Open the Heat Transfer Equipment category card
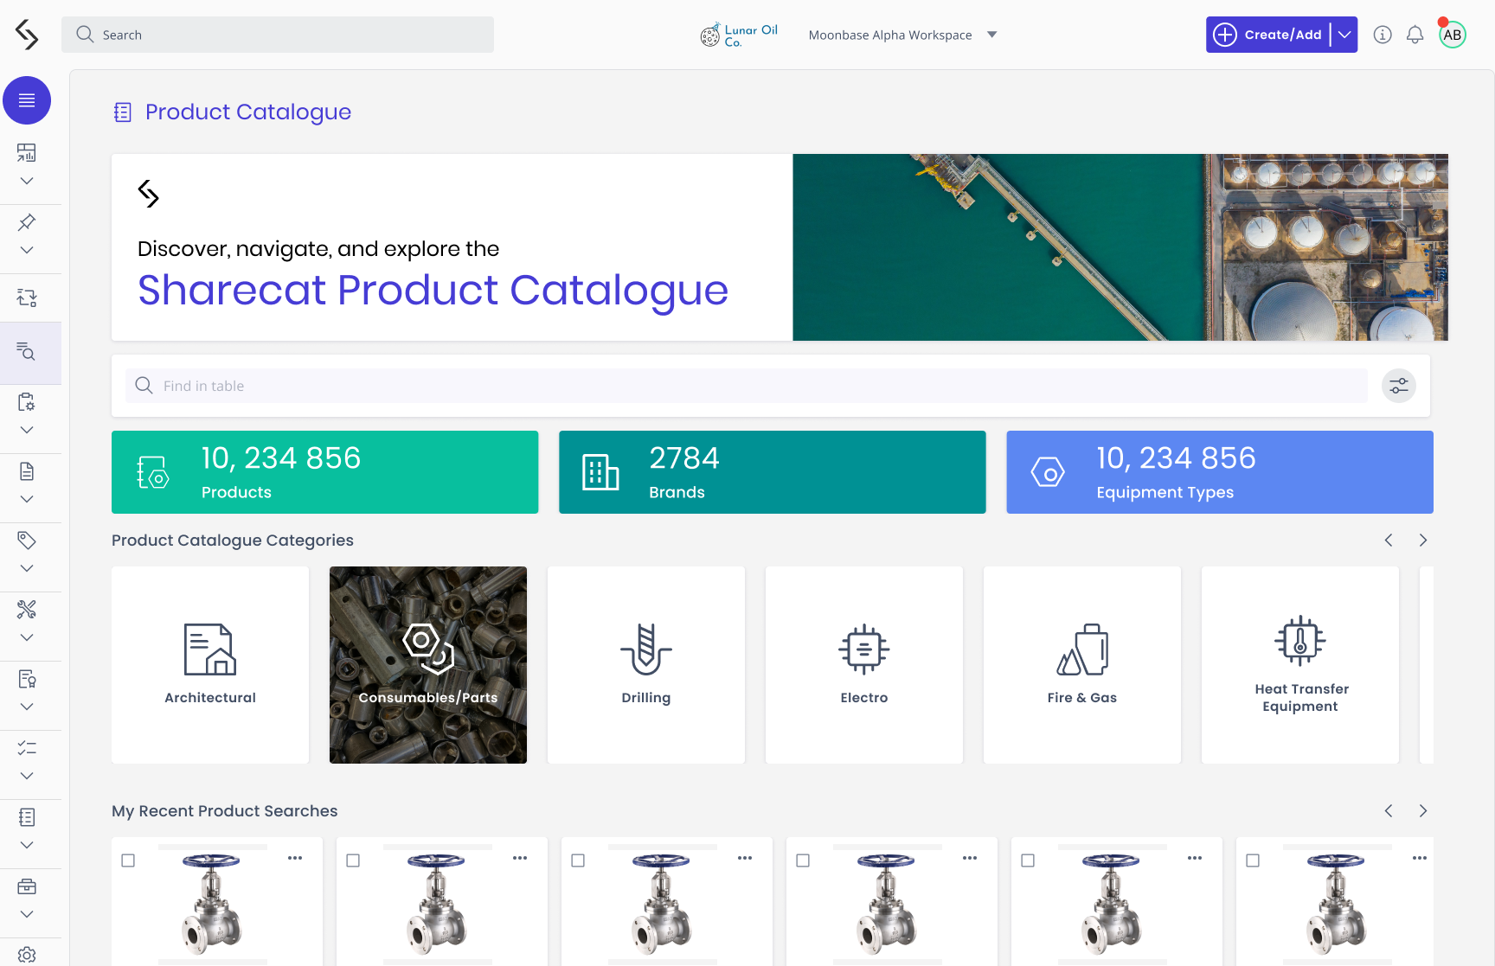The height and width of the screenshot is (966, 1495). [x=1300, y=665]
